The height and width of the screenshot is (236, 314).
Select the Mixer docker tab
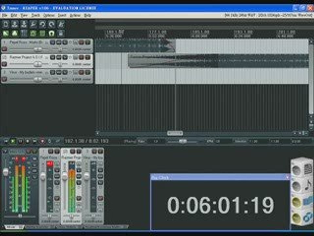click(14, 227)
